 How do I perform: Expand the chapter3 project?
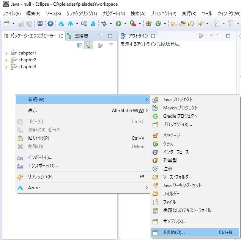click(6, 67)
